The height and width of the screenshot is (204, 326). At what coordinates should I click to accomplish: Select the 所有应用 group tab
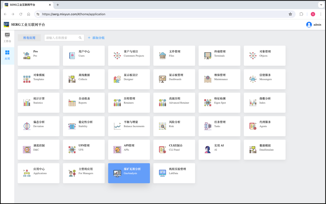click(29, 38)
